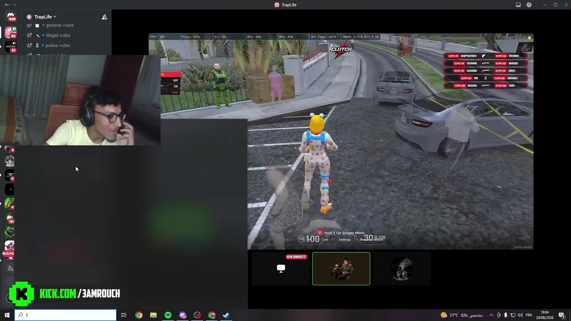571x321 pixels.
Task: Select the Clutch server icon with badge 31
Action: tap(10, 46)
